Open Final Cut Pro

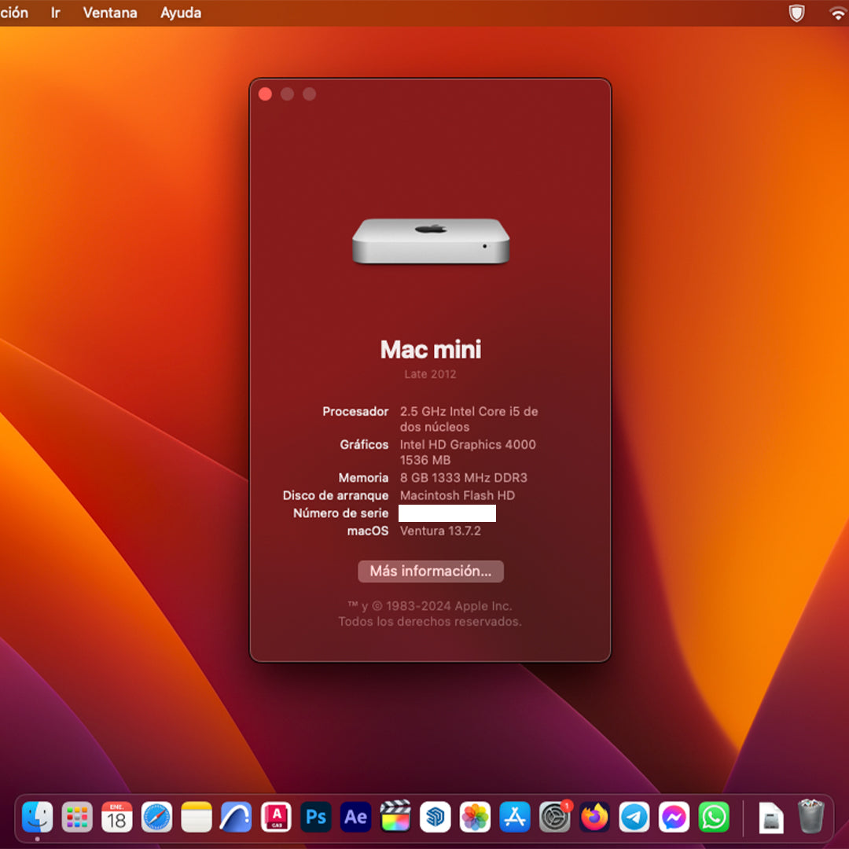tap(395, 818)
